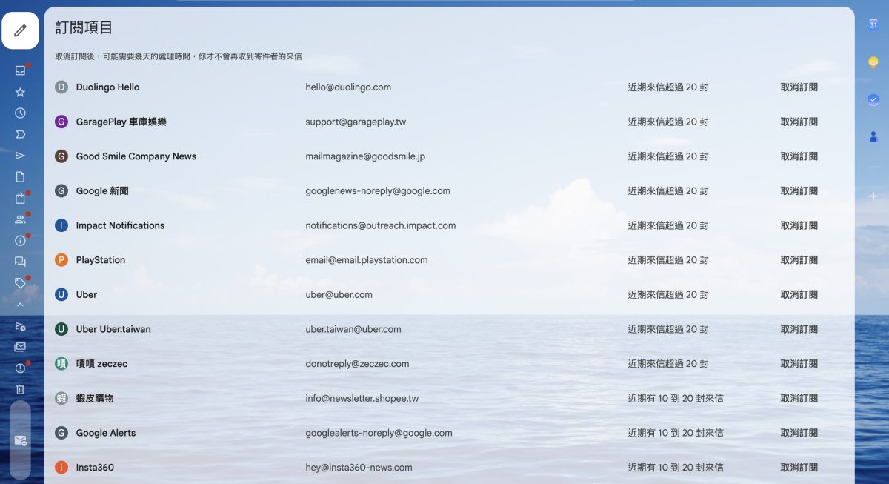The image size is (889, 484).
Task: Open Social people icon in sidebar
Action: (20, 219)
